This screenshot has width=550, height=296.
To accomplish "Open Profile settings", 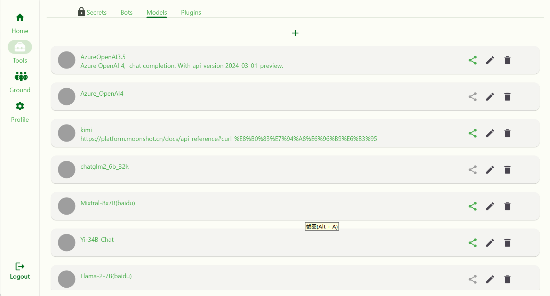I will tap(20, 112).
